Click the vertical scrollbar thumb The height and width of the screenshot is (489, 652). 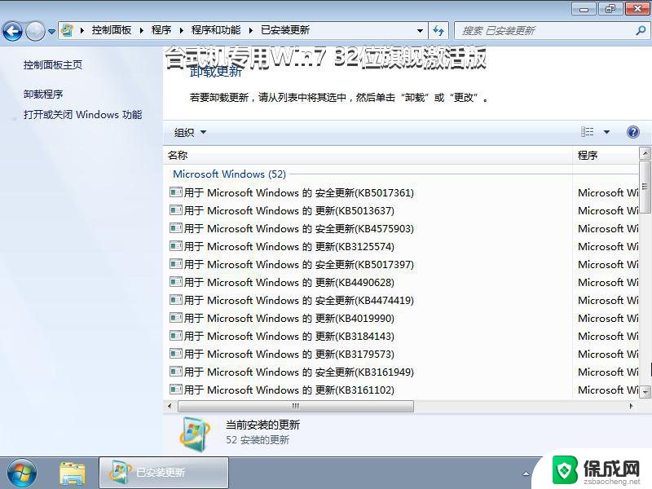[645, 187]
